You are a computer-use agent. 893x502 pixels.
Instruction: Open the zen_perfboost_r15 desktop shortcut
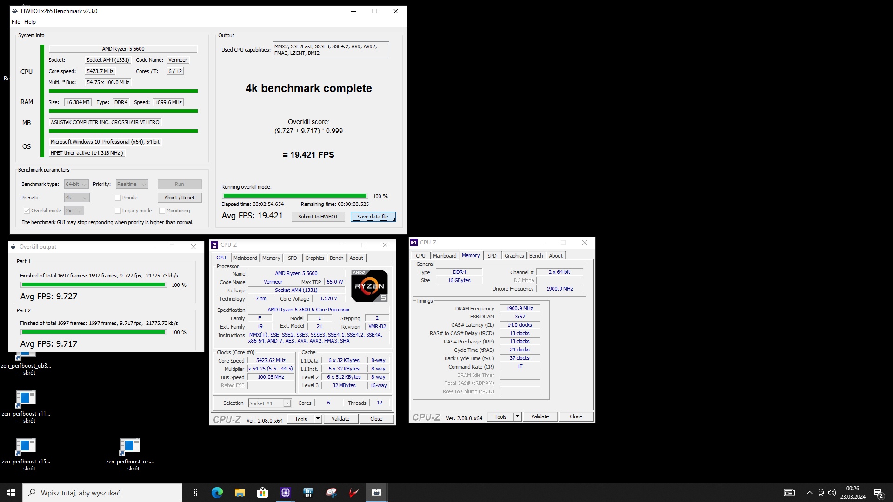[x=26, y=454]
